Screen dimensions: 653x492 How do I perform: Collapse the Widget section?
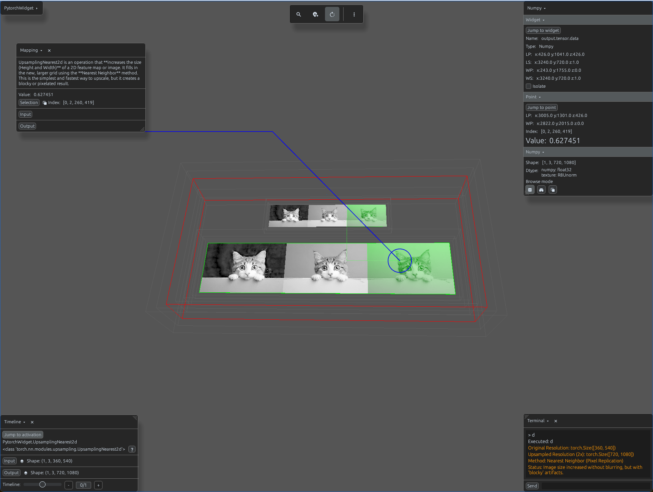click(x=535, y=20)
